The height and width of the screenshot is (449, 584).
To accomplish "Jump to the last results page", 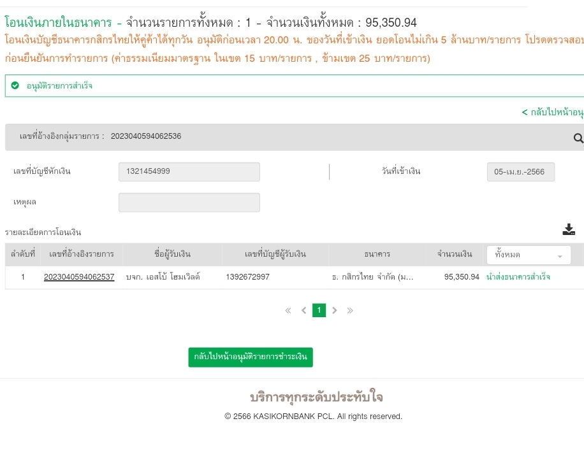I will (350, 311).
